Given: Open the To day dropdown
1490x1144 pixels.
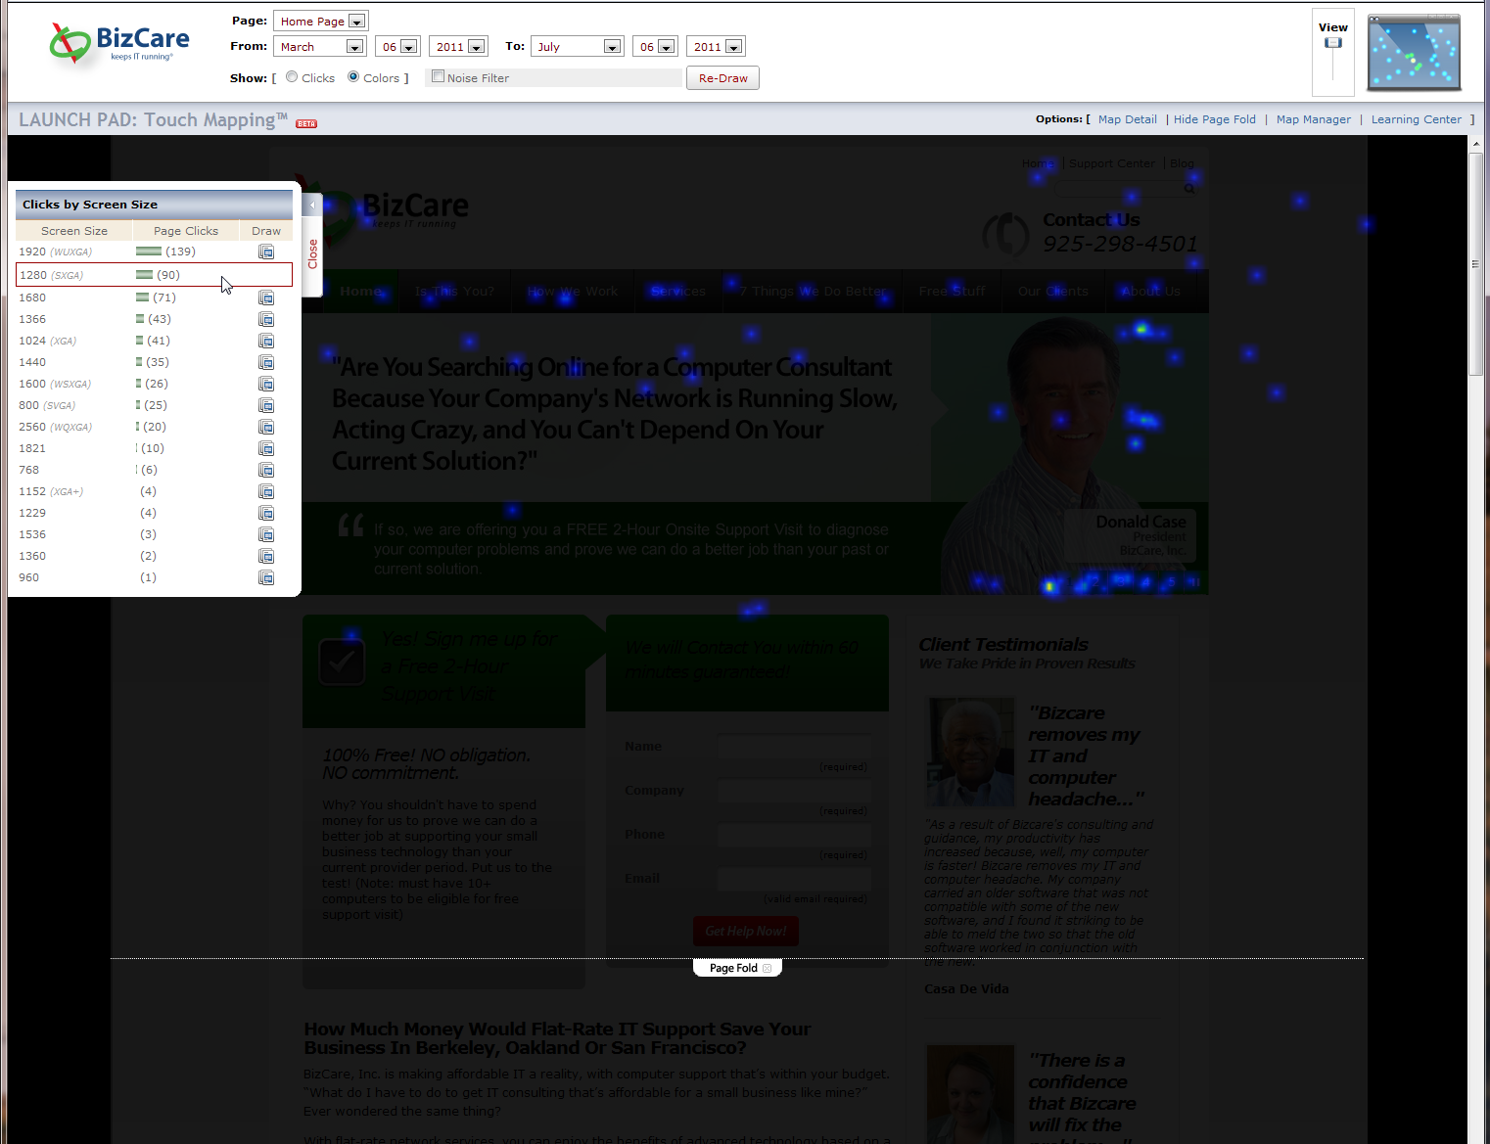Looking at the screenshot, I should (x=655, y=46).
